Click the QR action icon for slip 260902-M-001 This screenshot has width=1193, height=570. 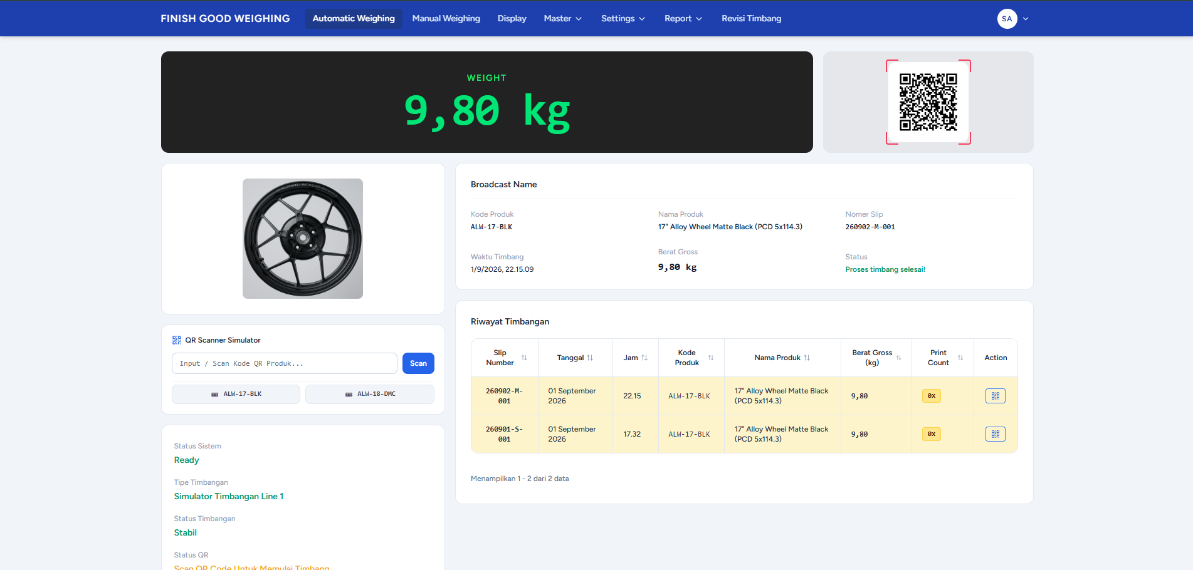(x=995, y=396)
